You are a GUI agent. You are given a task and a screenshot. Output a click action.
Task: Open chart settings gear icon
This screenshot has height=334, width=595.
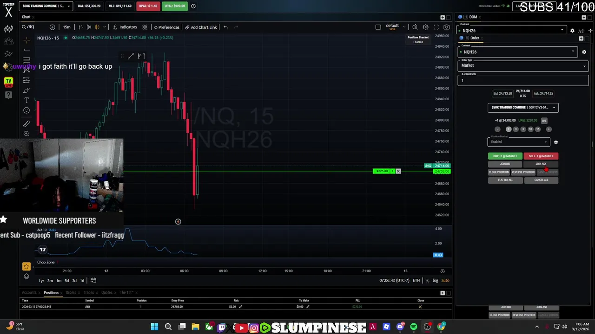[425, 27]
